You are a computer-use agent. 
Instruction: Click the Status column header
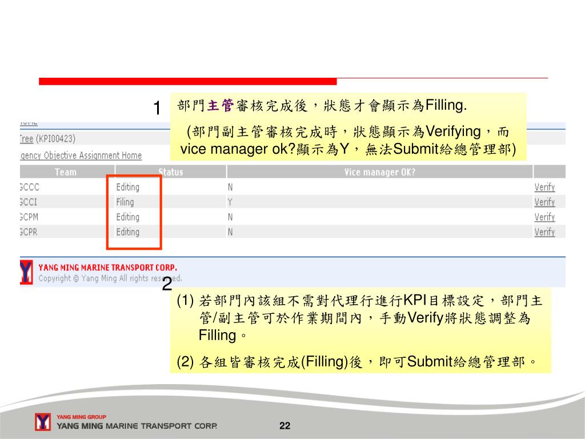click(x=171, y=172)
